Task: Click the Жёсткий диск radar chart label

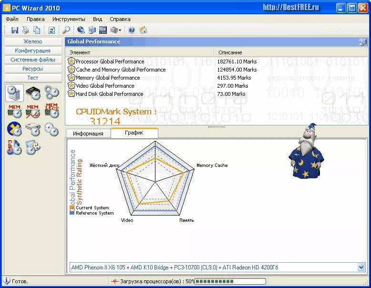Action: tap(104, 165)
